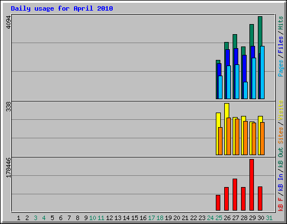Click day 1 on the x-axis
The height and width of the screenshot is (224, 287).
(18, 218)
